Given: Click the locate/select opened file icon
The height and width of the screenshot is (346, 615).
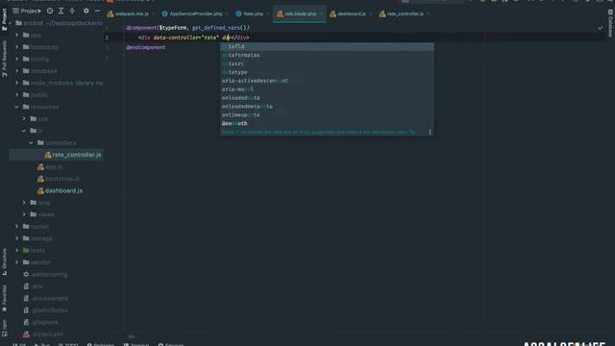Looking at the screenshot, I should pos(50,11).
